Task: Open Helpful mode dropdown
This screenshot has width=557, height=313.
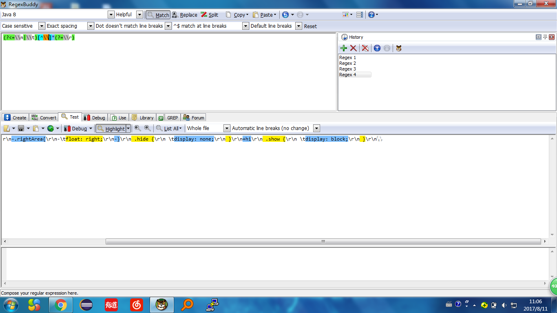Action: (x=139, y=15)
